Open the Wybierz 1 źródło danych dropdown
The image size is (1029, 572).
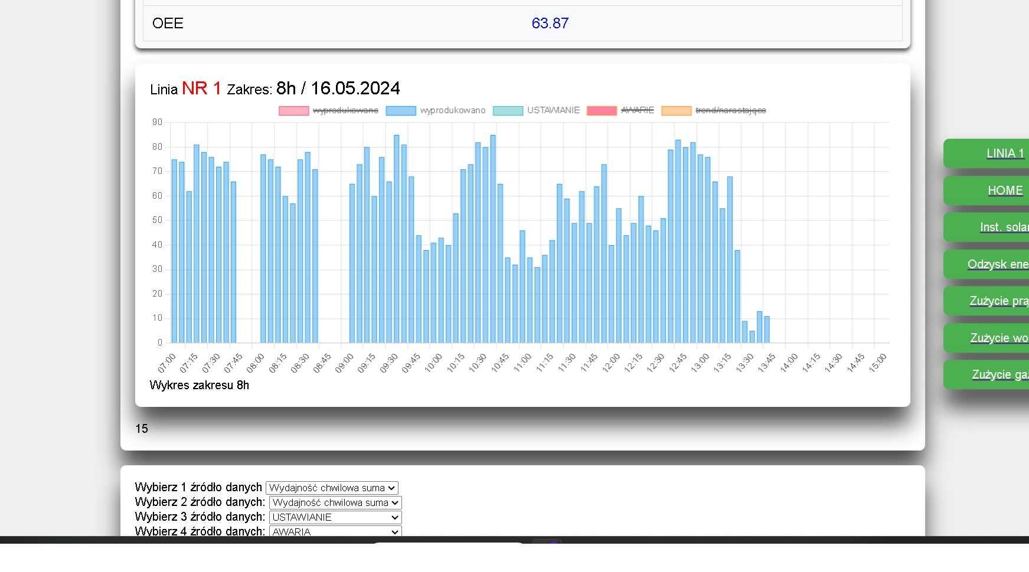[332, 488]
